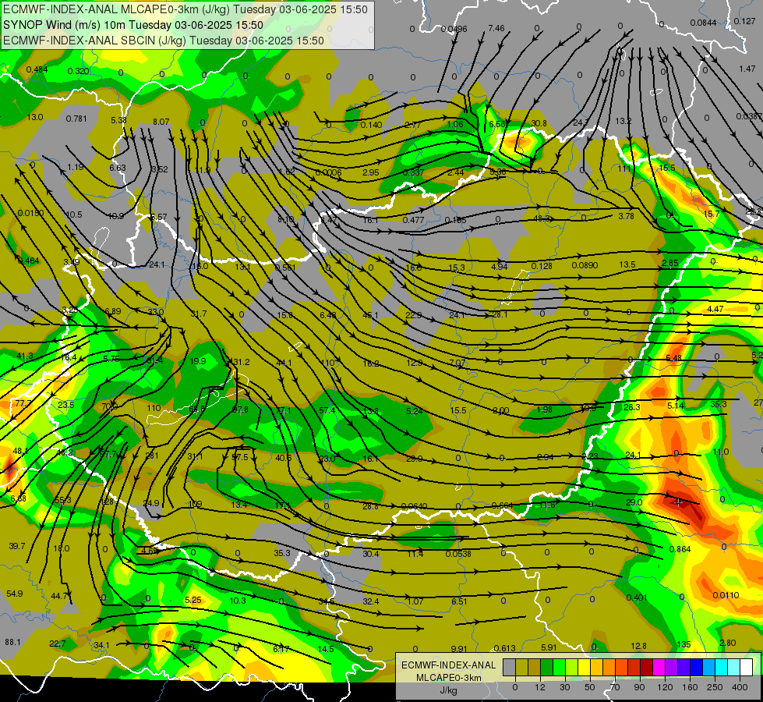Click the map value 88.1
Image resolution: width=763 pixels, height=702 pixels.
[12, 642]
